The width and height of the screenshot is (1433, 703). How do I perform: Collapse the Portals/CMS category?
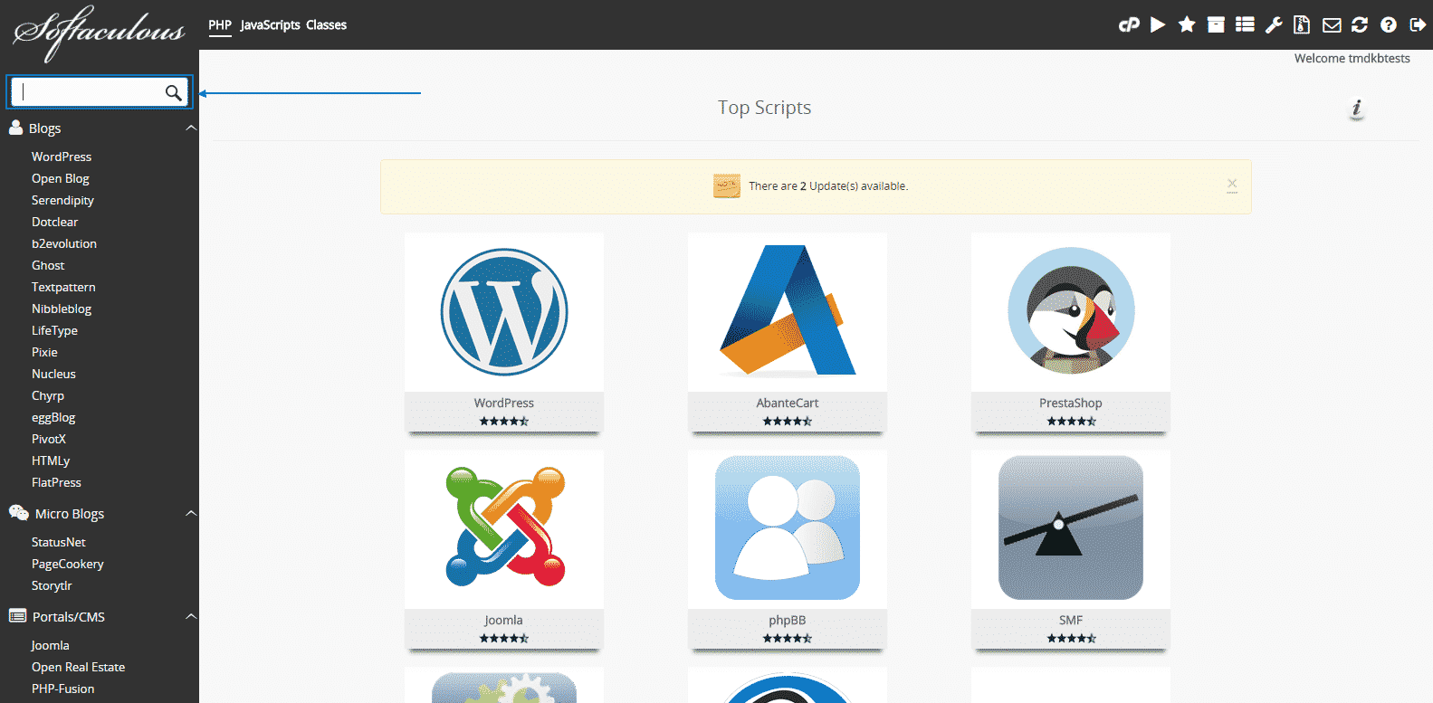coord(191,617)
